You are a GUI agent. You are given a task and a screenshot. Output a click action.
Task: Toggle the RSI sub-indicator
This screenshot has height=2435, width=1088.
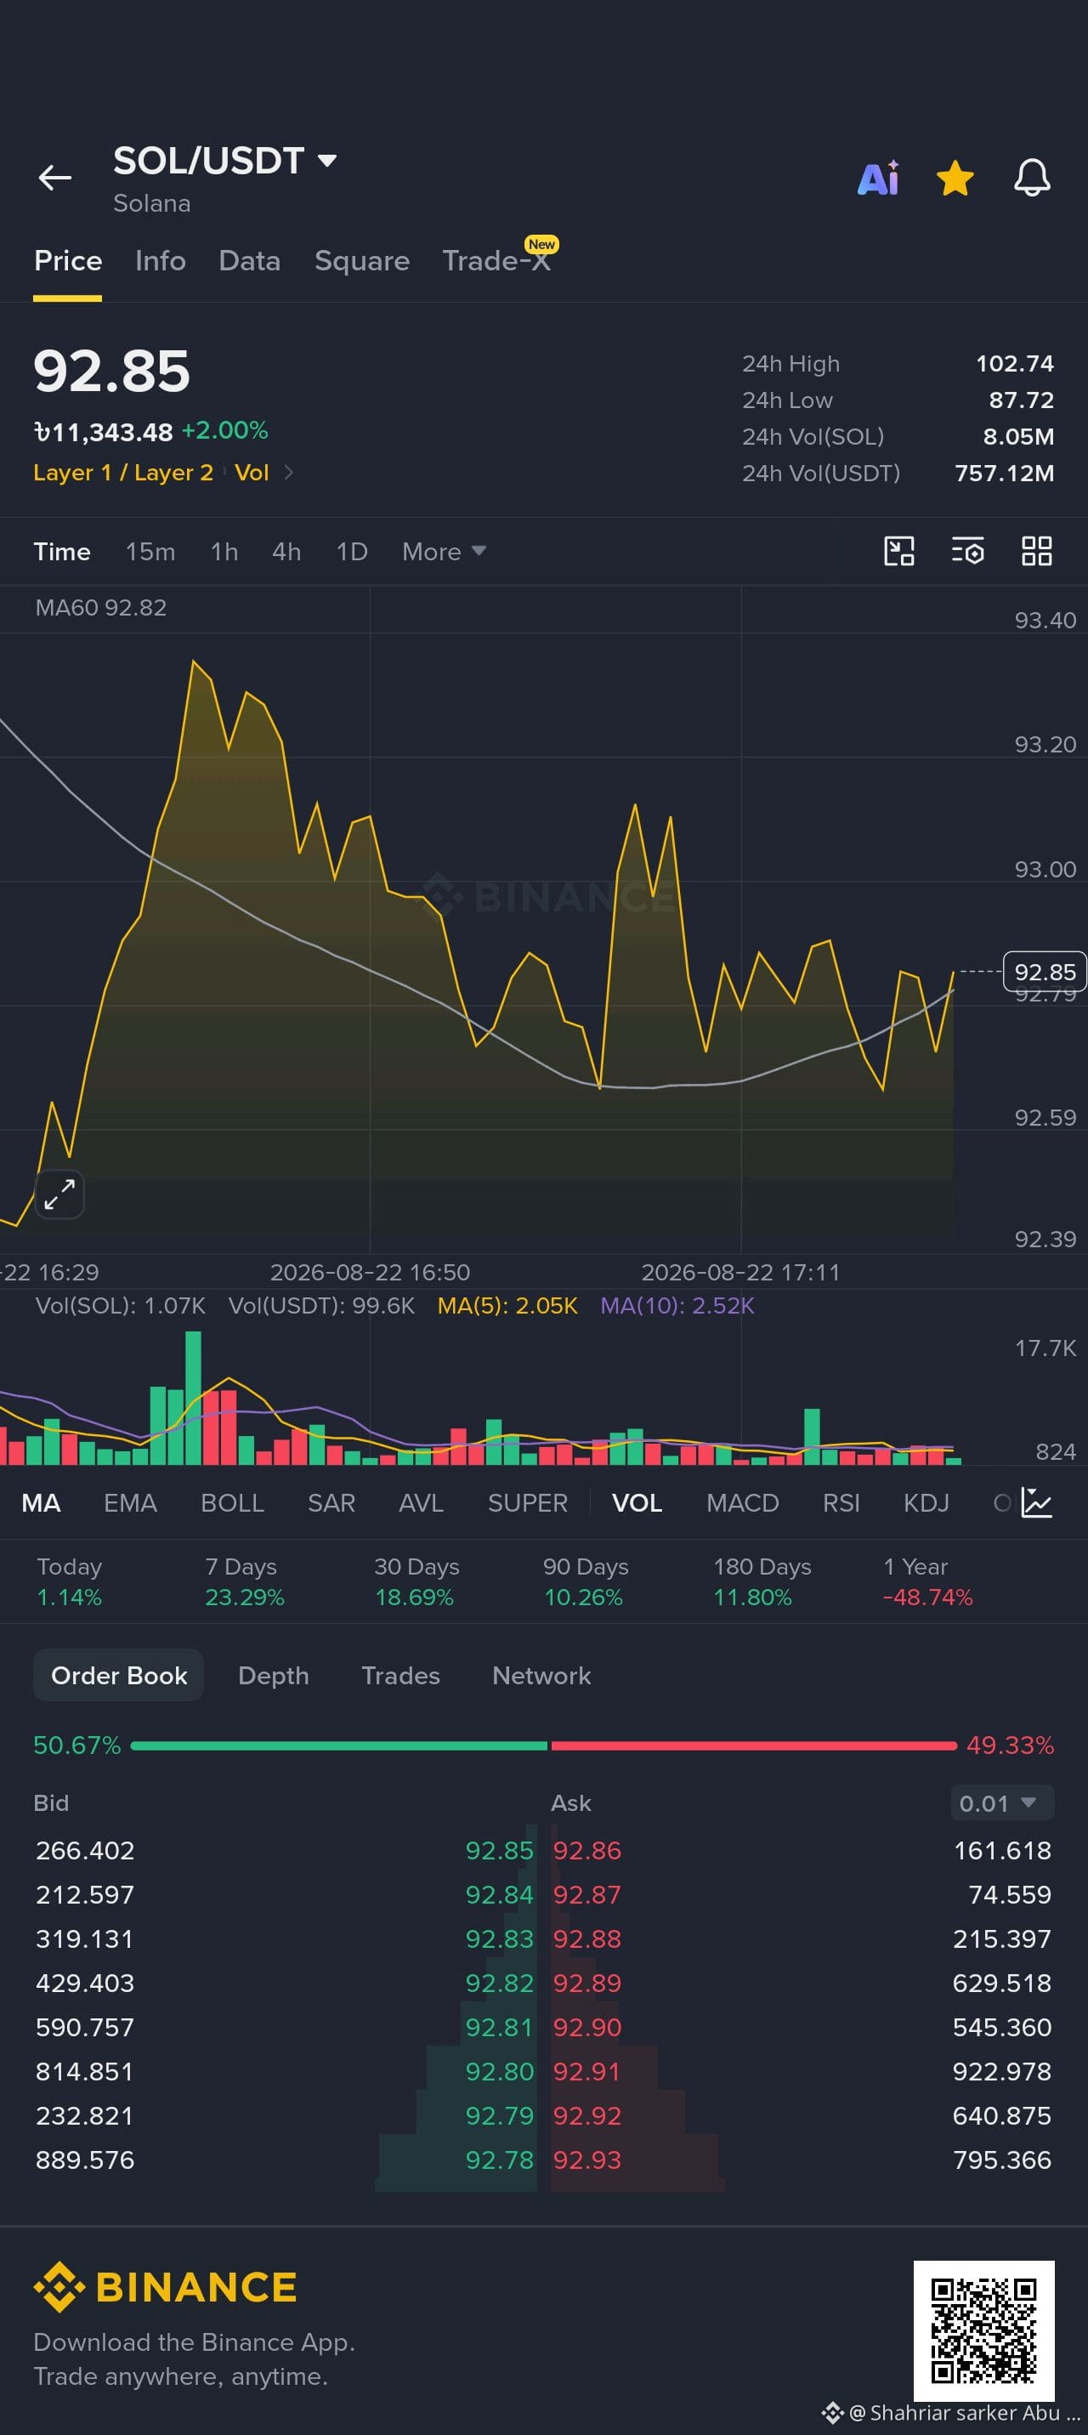pyautogui.click(x=841, y=1503)
